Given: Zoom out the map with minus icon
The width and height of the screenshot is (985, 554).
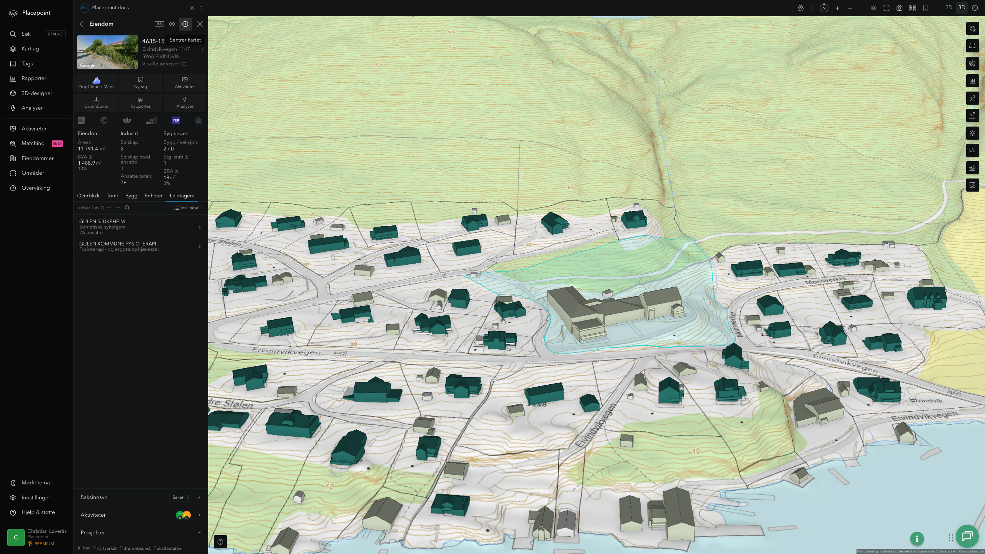Looking at the screenshot, I should (850, 8).
